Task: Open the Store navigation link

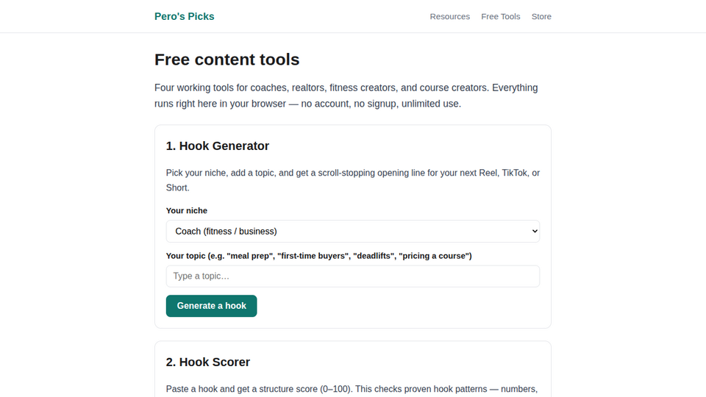Action: [541, 17]
